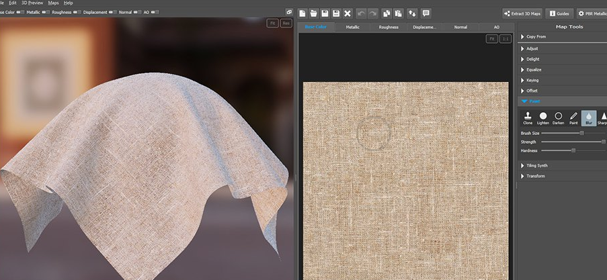Open a file with folder icon
Screen dimensions: 607x280
coord(314,13)
